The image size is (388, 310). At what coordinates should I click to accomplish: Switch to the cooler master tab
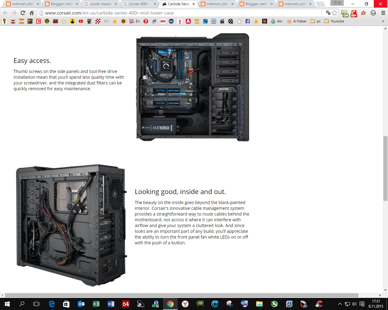coord(100,4)
